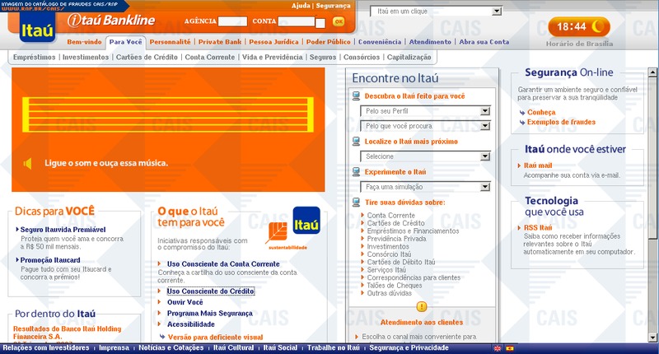Click computer icon beside Tire suas dúvidas
659x354 pixels.
click(x=356, y=202)
